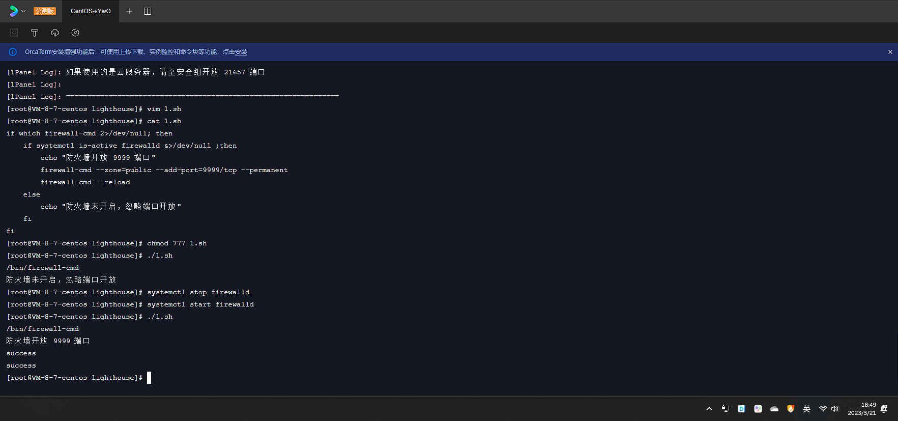This screenshot has width=898, height=421.
Task: Dismiss the OrcaTerm enhancement banner
Action: (x=890, y=52)
